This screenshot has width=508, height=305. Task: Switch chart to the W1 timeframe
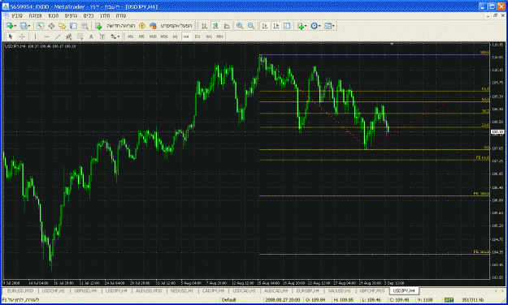[x=209, y=37]
